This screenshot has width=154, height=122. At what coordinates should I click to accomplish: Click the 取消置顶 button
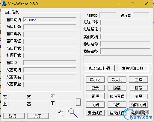point(117,96)
